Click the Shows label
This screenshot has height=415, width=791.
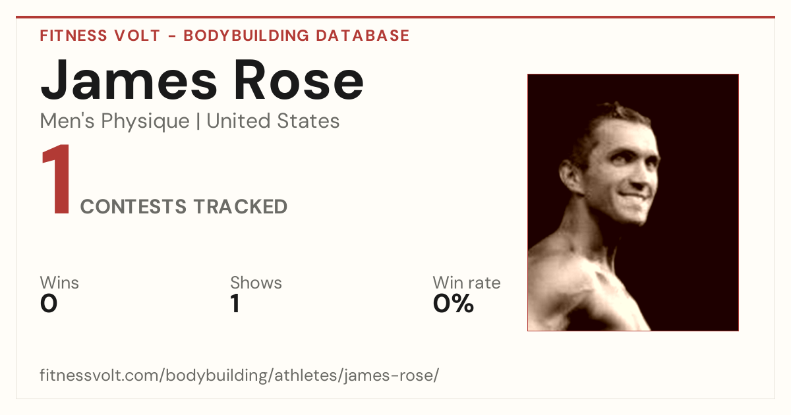coord(256,283)
